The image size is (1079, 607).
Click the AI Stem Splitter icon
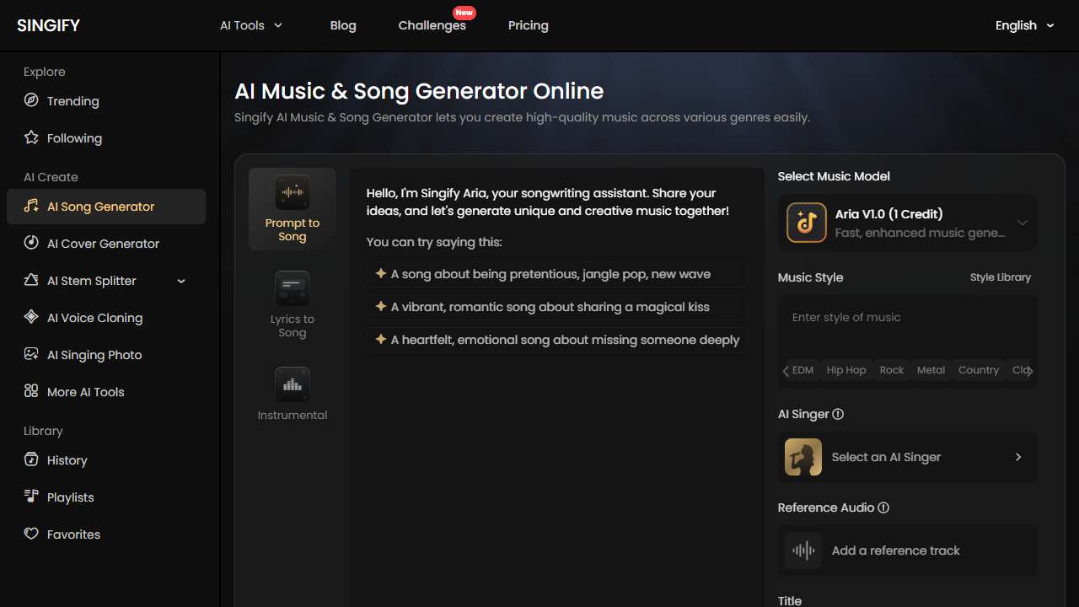click(x=31, y=280)
